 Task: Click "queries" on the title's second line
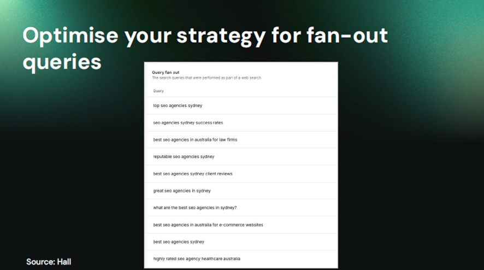click(x=62, y=62)
